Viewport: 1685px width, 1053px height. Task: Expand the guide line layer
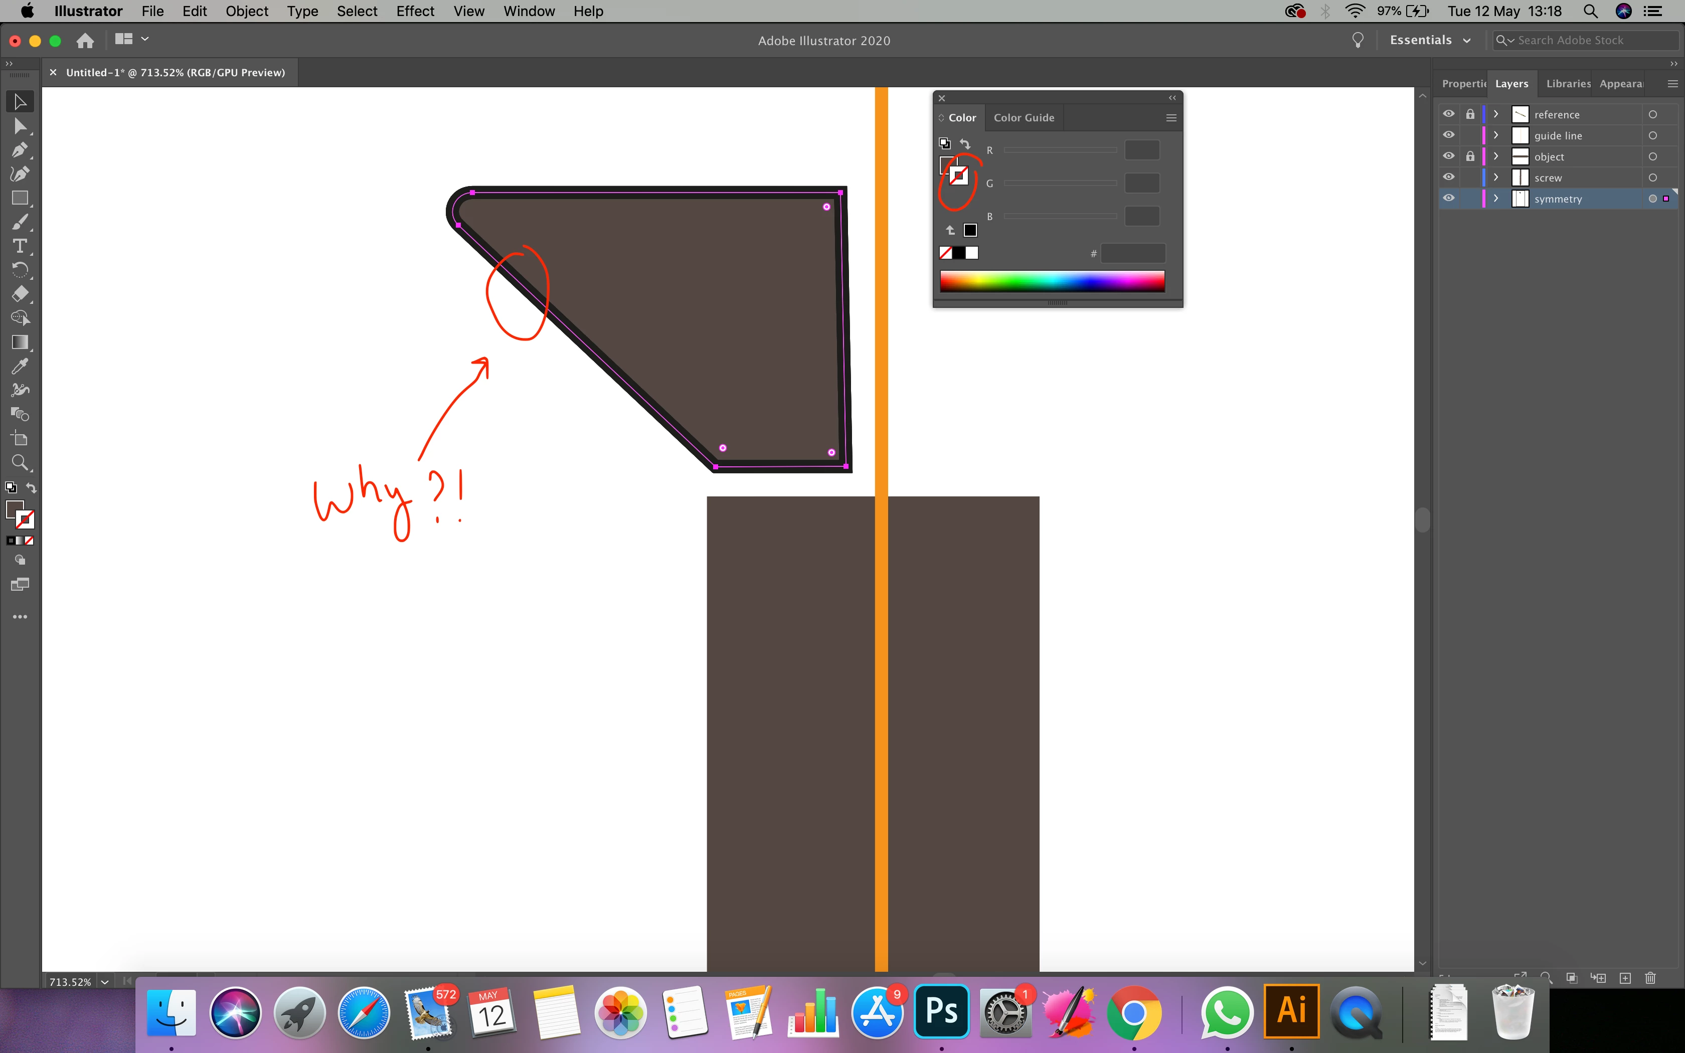[x=1495, y=135]
